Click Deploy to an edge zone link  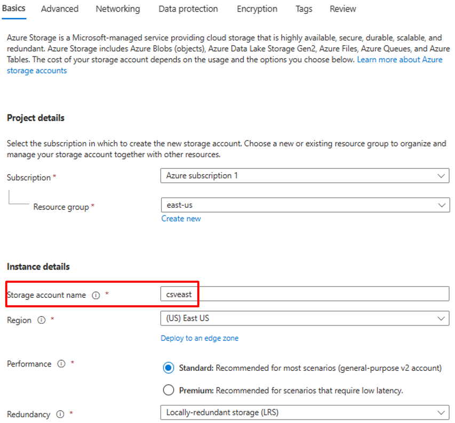[x=199, y=338]
